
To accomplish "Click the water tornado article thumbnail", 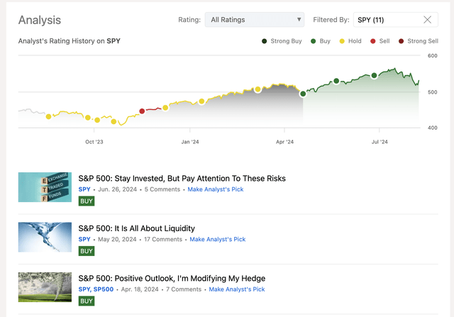I will 45,237.
